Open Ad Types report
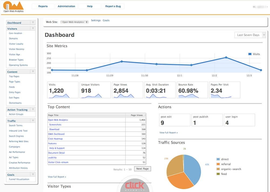This screenshot has width=270, height=192. (x=13, y=157)
